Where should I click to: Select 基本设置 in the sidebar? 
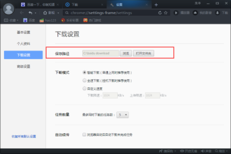coord(23,32)
